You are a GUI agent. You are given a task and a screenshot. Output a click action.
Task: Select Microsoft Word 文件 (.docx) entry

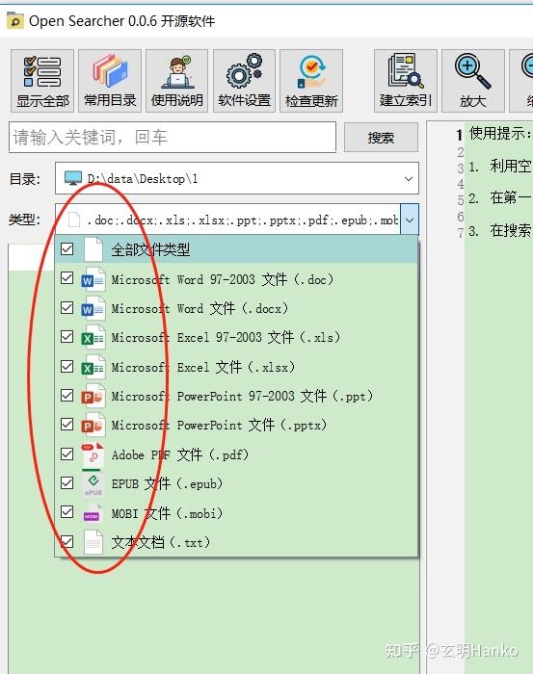pyautogui.click(x=236, y=309)
